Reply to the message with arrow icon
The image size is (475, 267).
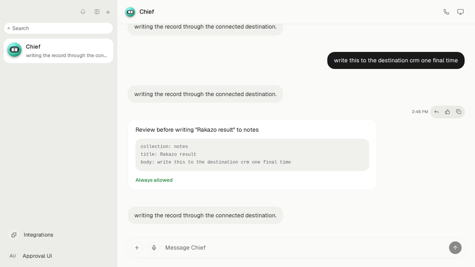click(436, 112)
